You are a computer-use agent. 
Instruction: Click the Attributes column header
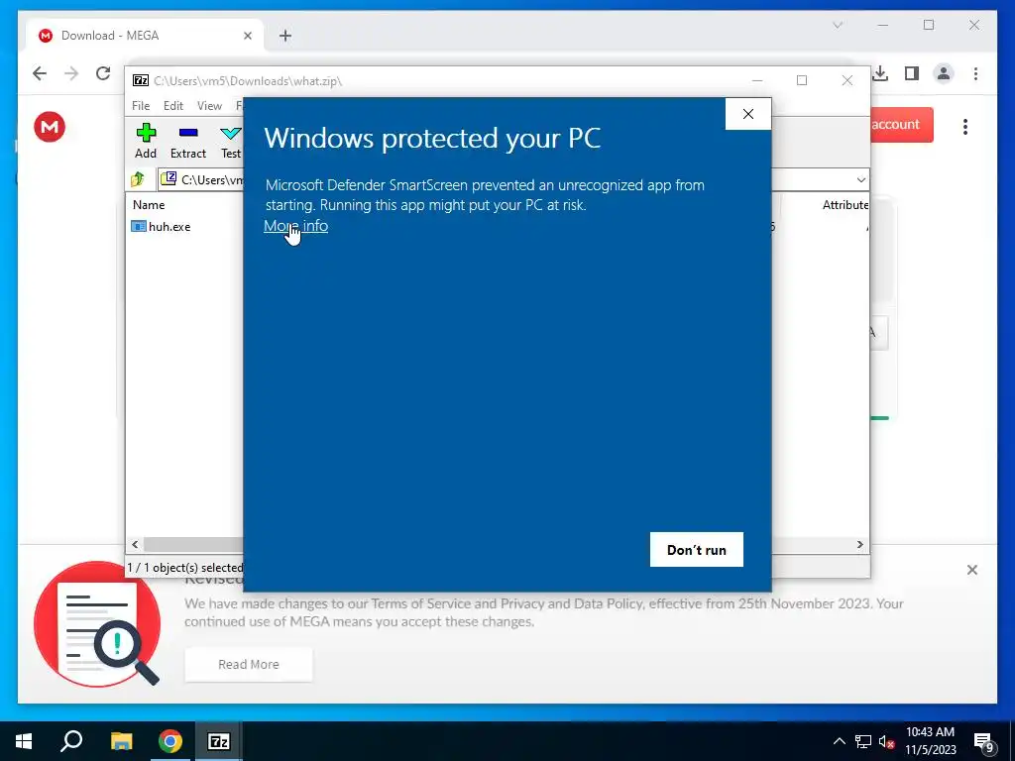845,204
